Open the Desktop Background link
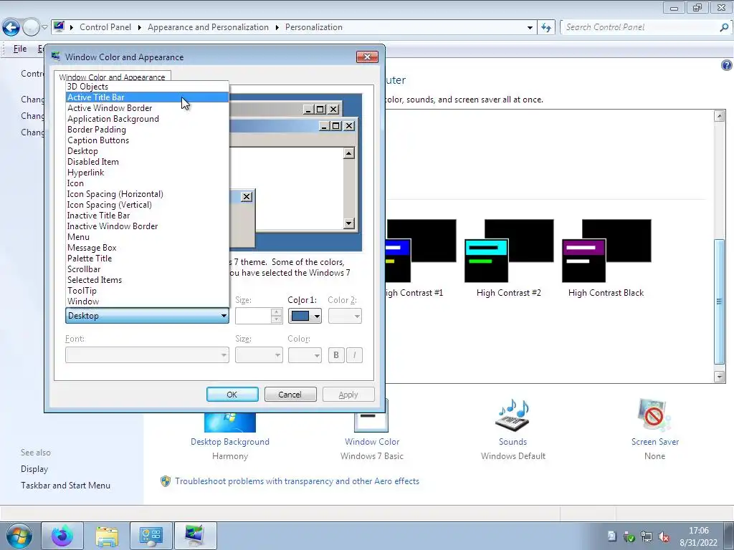 230,442
